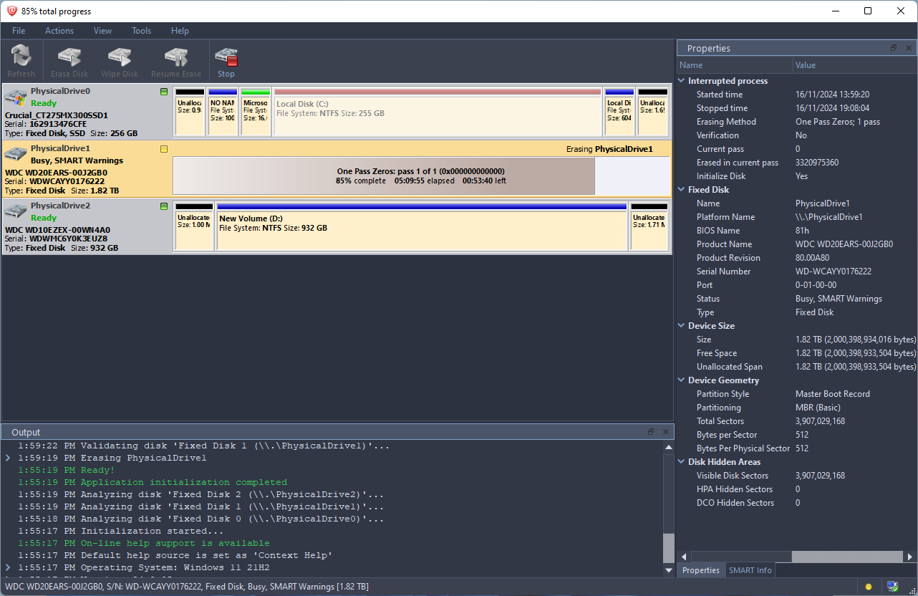Click the Stop erase toolbar icon
Viewport: 918px width, 596px height.
click(x=226, y=59)
